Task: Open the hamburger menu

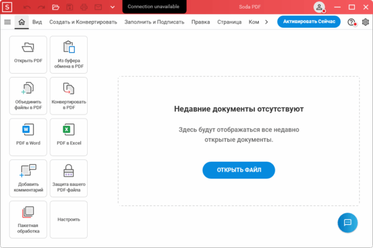Action: 7,22
